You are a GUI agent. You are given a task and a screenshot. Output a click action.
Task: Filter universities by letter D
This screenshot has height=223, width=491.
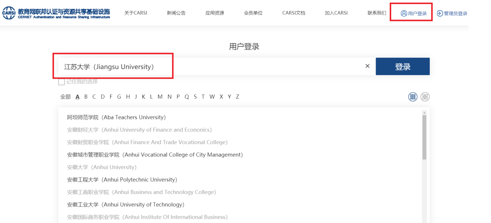[103, 97]
